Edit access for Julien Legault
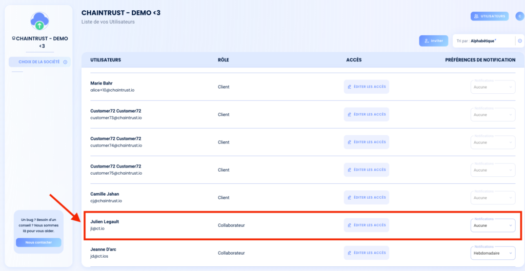 tap(367, 225)
